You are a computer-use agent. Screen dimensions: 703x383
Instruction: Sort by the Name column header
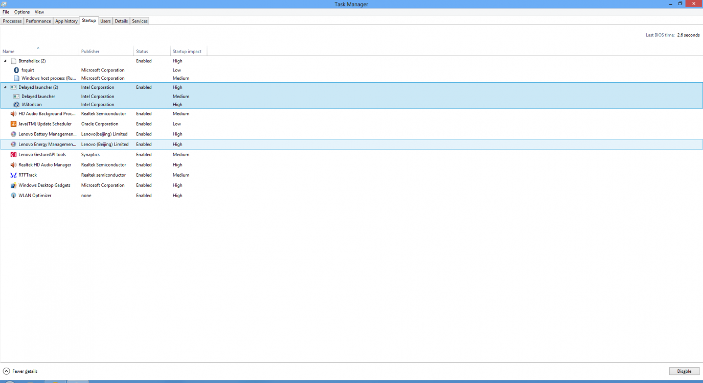pyautogui.click(x=39, y=51)
